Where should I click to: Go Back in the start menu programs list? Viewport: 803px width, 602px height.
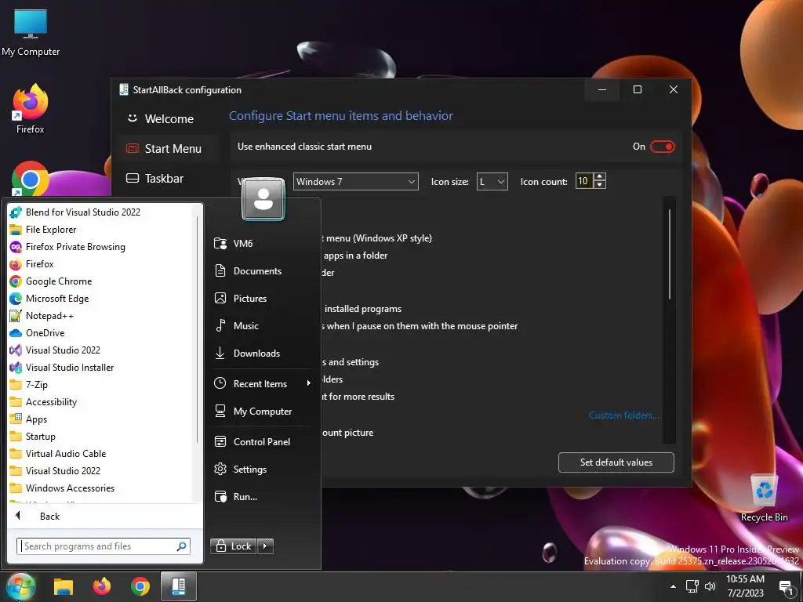coord(49,516)
